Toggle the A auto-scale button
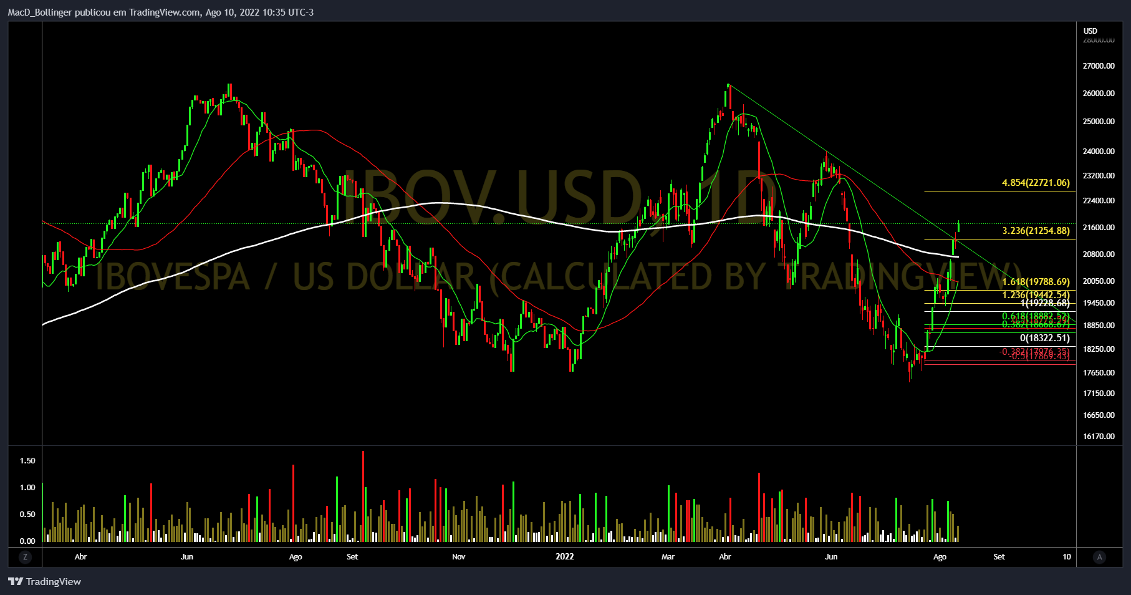 (x=1099, y=557)
